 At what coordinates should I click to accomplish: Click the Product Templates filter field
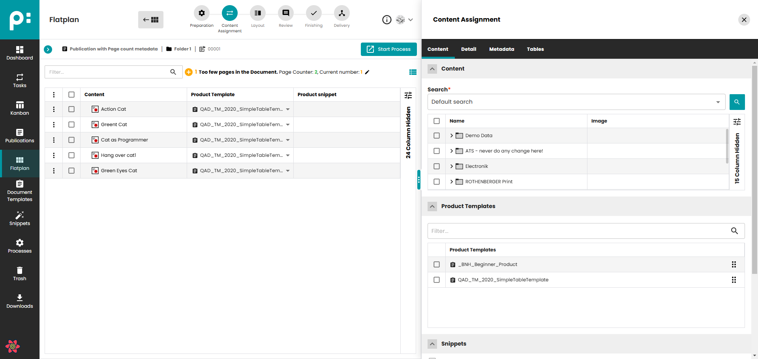point(578,231)
